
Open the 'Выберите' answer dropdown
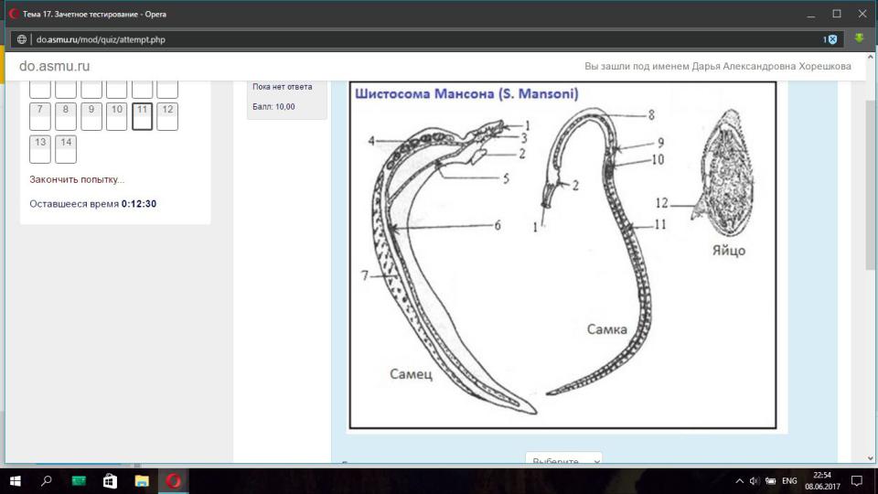563,458
